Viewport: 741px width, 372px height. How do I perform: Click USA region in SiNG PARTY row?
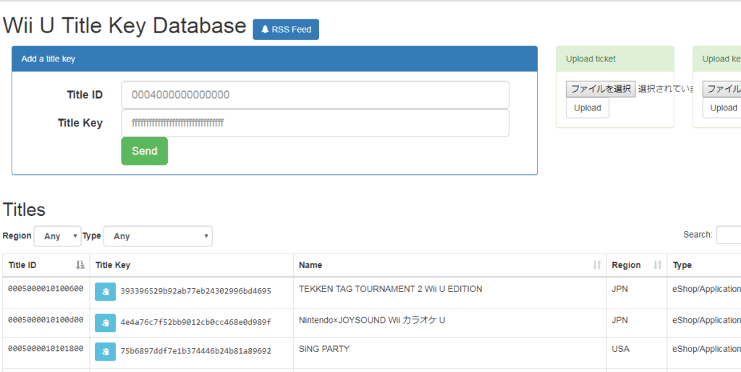pyautogui.click(x=620, y=349)
